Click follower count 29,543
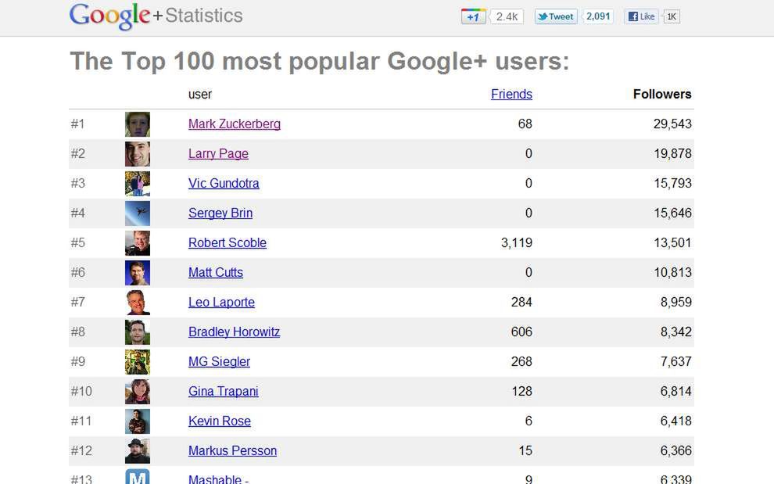Screen dimensions: 774x484 (672, 124)
